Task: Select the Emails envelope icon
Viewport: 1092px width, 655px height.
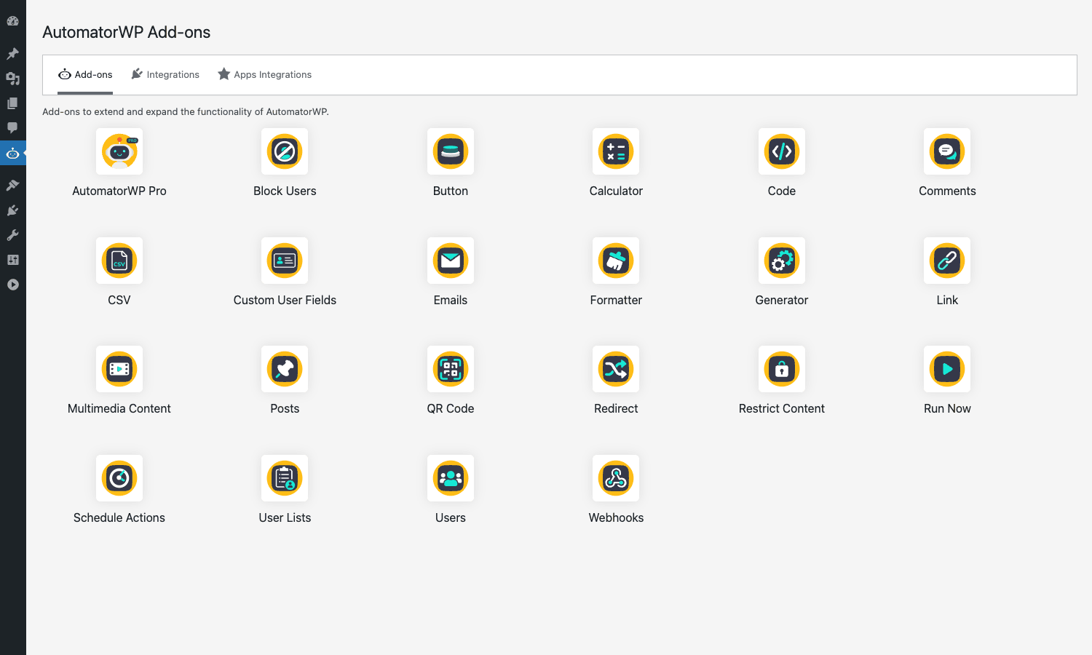Action: (451, 261)
